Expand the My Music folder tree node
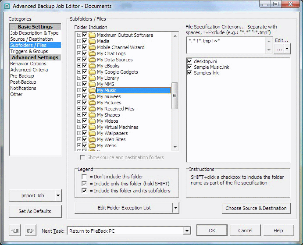303x245 pixels. pyautogui.click(x=79, y=90)
